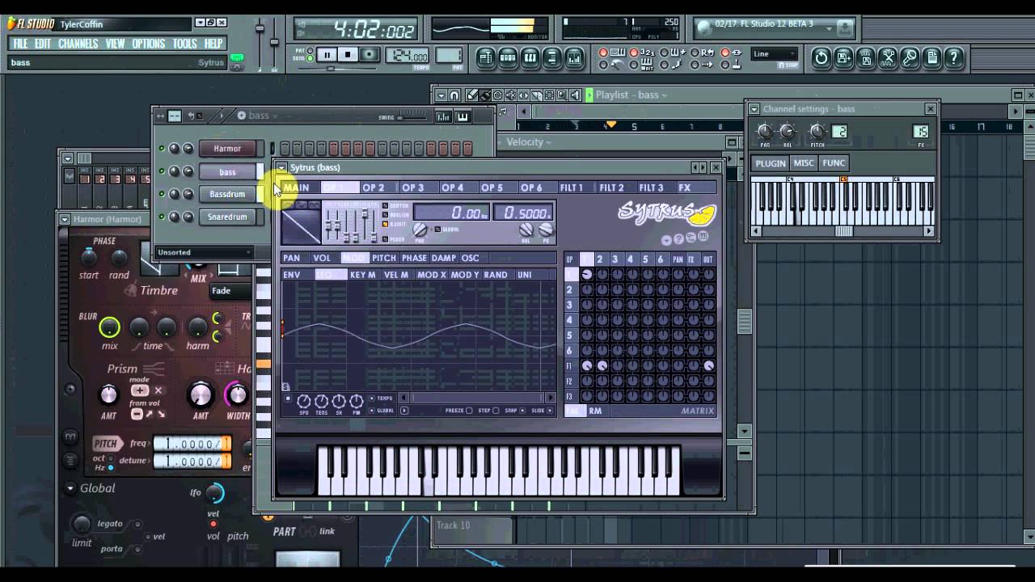This screenshot has width=1035, height=582.
Task: Enable the FREEZE option in Sytrus envelope
Action: [x=469, y=411]
